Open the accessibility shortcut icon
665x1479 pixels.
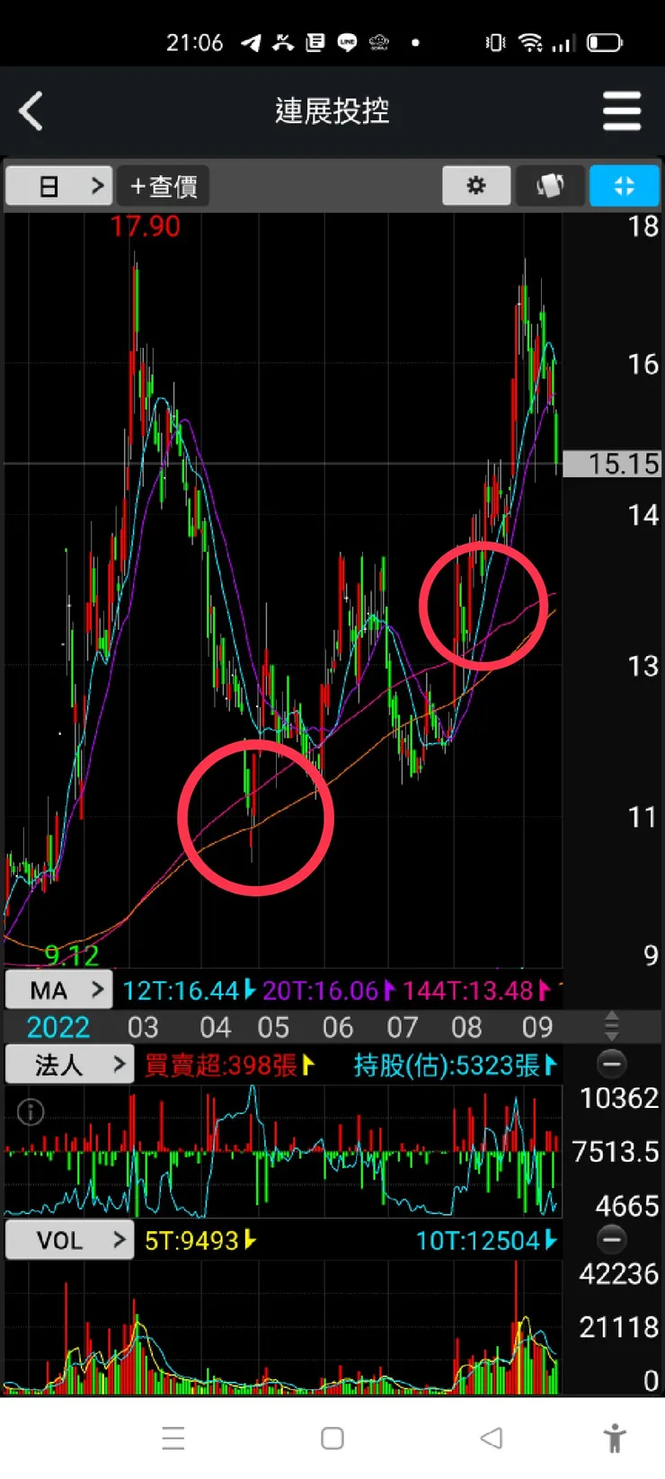(x=616, y=1438)
